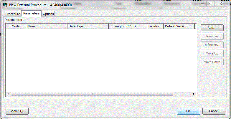Click the Remove button
The image size is (231, 119).
tap(212, 37)
